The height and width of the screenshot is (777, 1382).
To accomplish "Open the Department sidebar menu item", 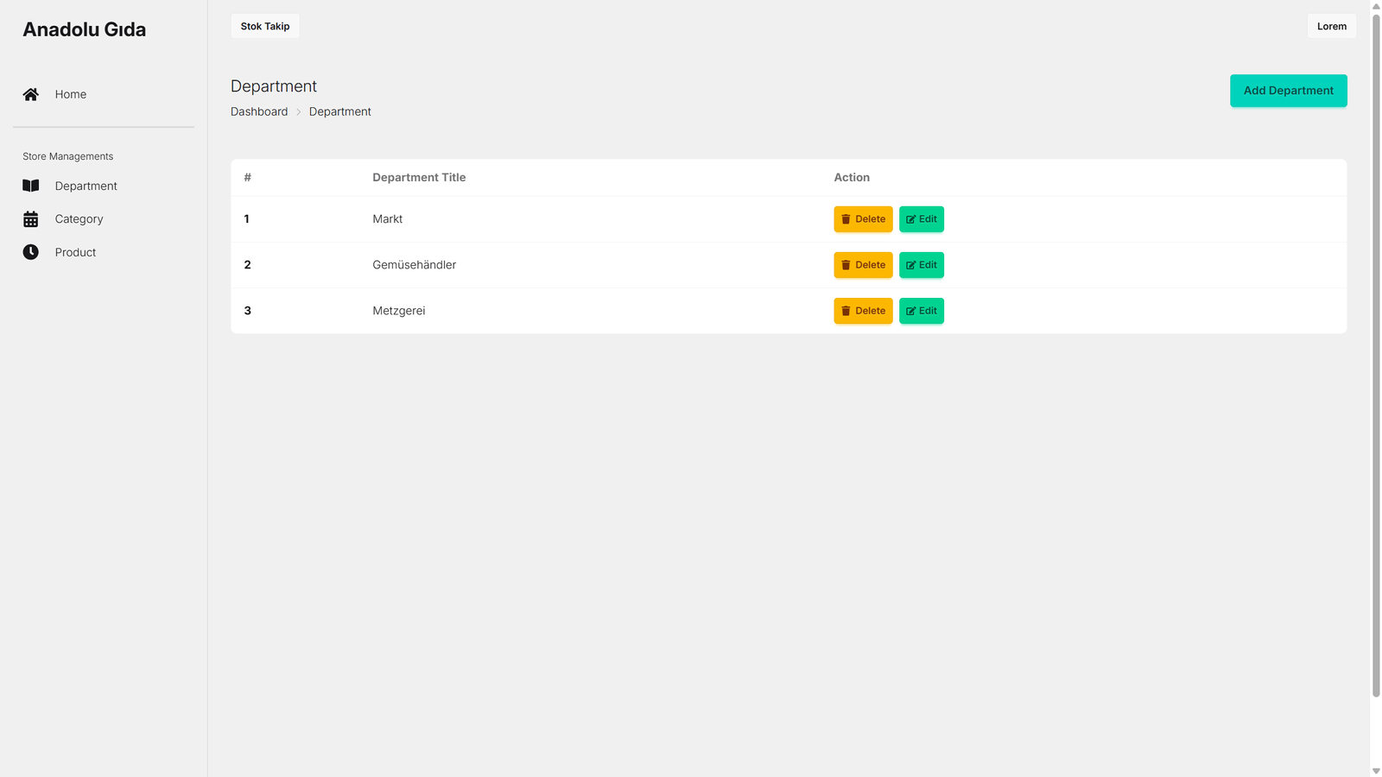I will click(x=86, y=186).
